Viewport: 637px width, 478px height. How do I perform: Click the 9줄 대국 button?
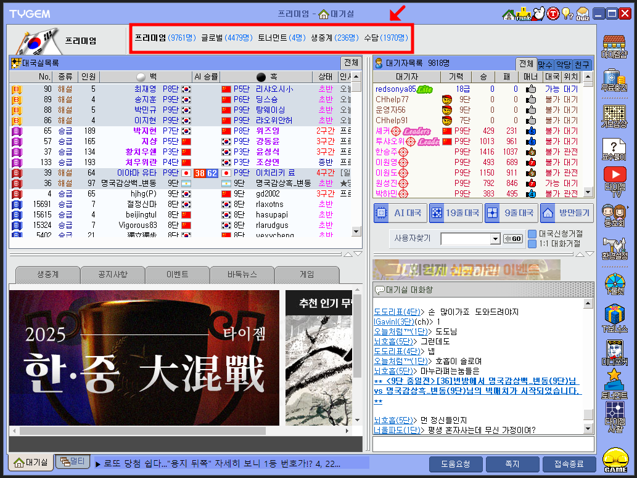(511, 213)
